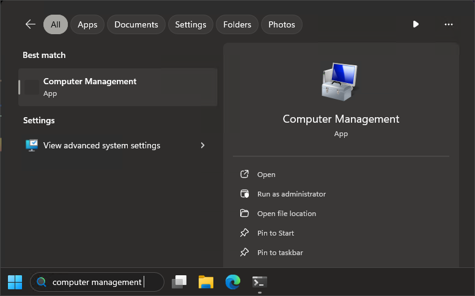475x296 pixels.
Task: Launch File Explorer from the taskbar
Action: tap(205, 282)
